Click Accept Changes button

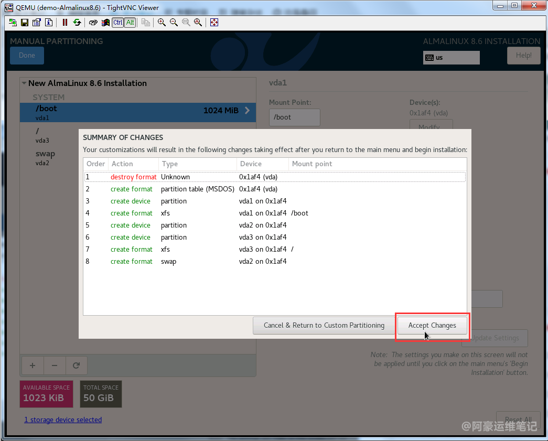pos(432,325)
